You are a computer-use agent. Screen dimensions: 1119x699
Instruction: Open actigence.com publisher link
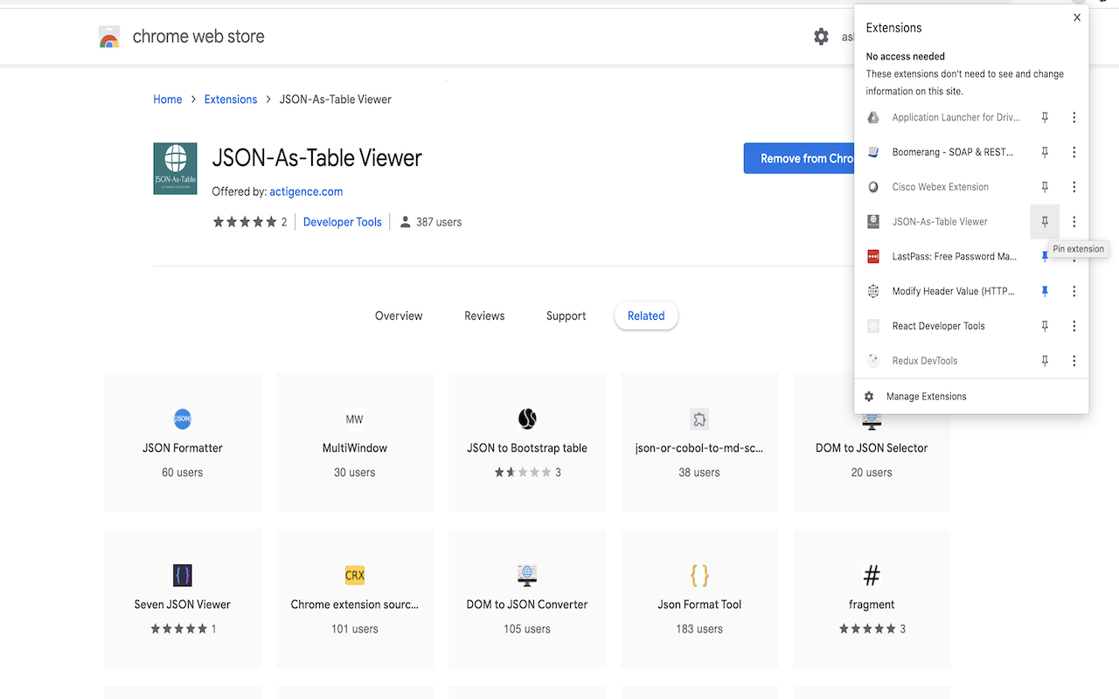[306, 191]
